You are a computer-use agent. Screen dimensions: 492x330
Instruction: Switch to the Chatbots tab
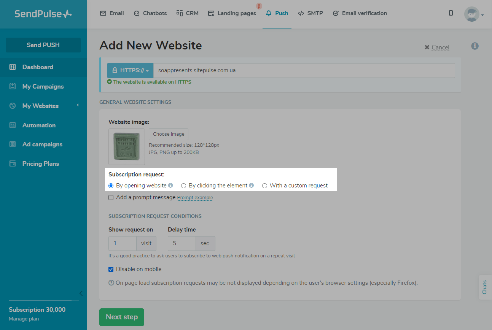(150, 13)
